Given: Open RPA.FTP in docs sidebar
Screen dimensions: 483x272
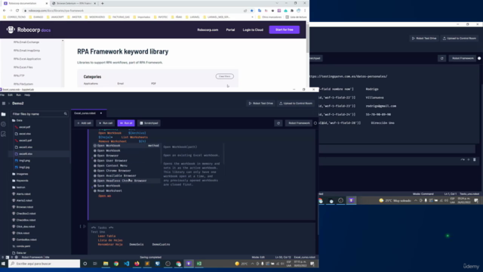Looking at the screenshot, I should (x=19, y=76).
